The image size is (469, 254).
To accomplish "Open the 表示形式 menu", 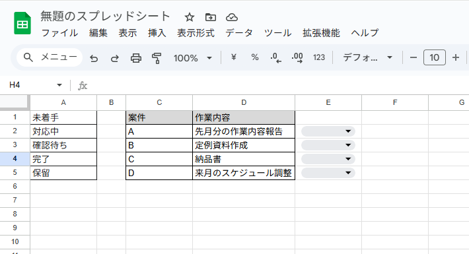I will (x=196, y=33).
